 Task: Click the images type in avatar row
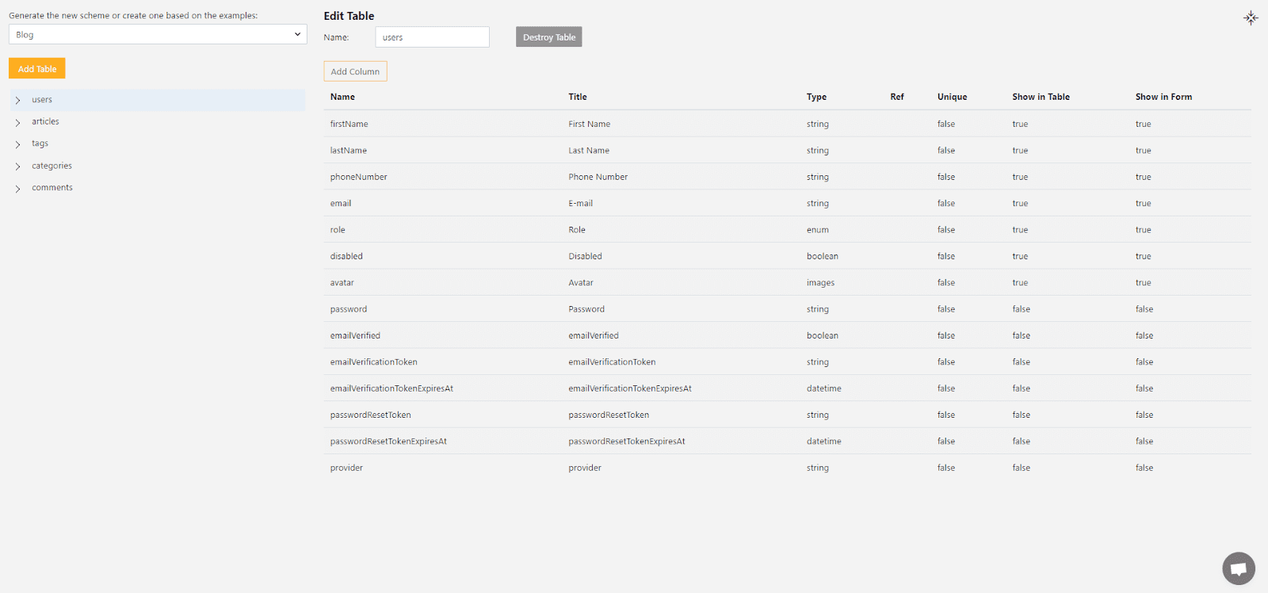pyautogui.click(x=820, y=283)
